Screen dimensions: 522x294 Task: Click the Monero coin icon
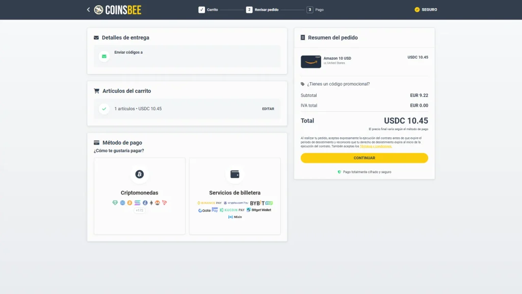click(x=158, y=203)
